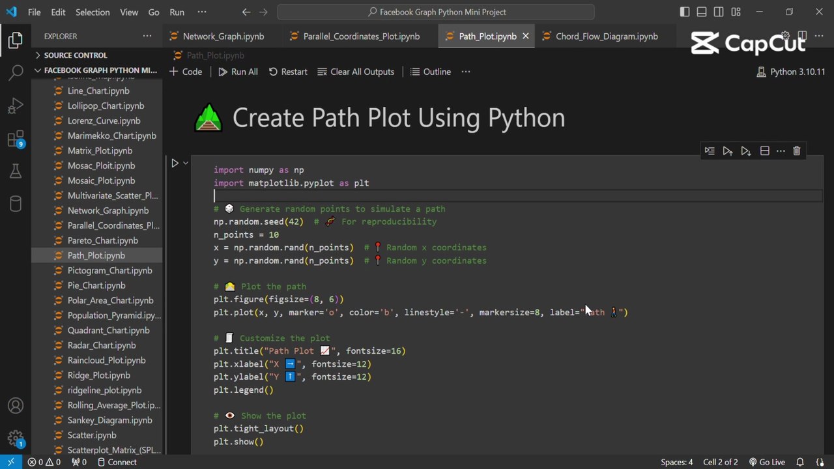Open the Selection menu

(x=93, y=12)
